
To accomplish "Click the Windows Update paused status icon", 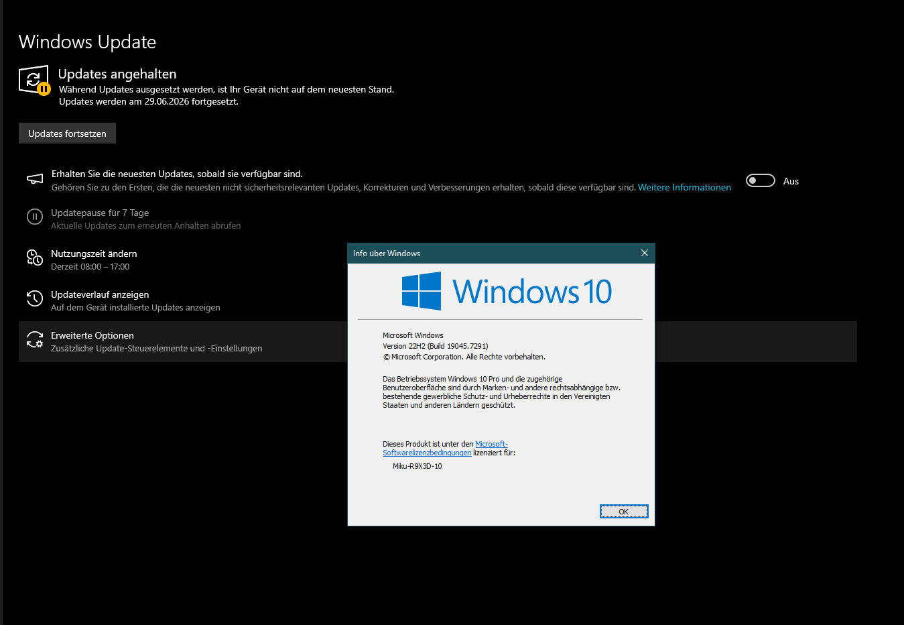I will tap(34, 80).
